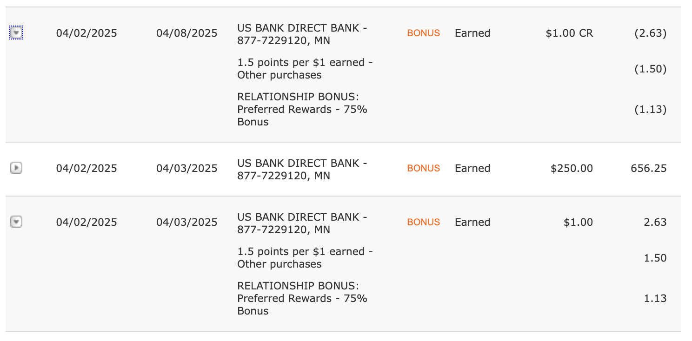Select the $250.00 transaction amount
This screenshot has width=692, height=341.
pyautogui.click(x=572, y=168)
